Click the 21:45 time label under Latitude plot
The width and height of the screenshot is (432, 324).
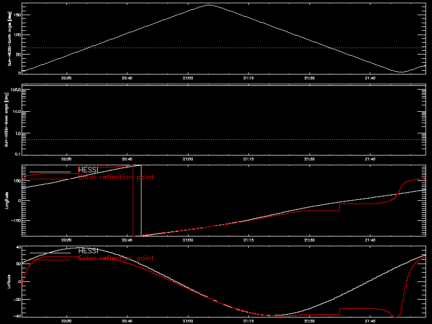[370, 321]
